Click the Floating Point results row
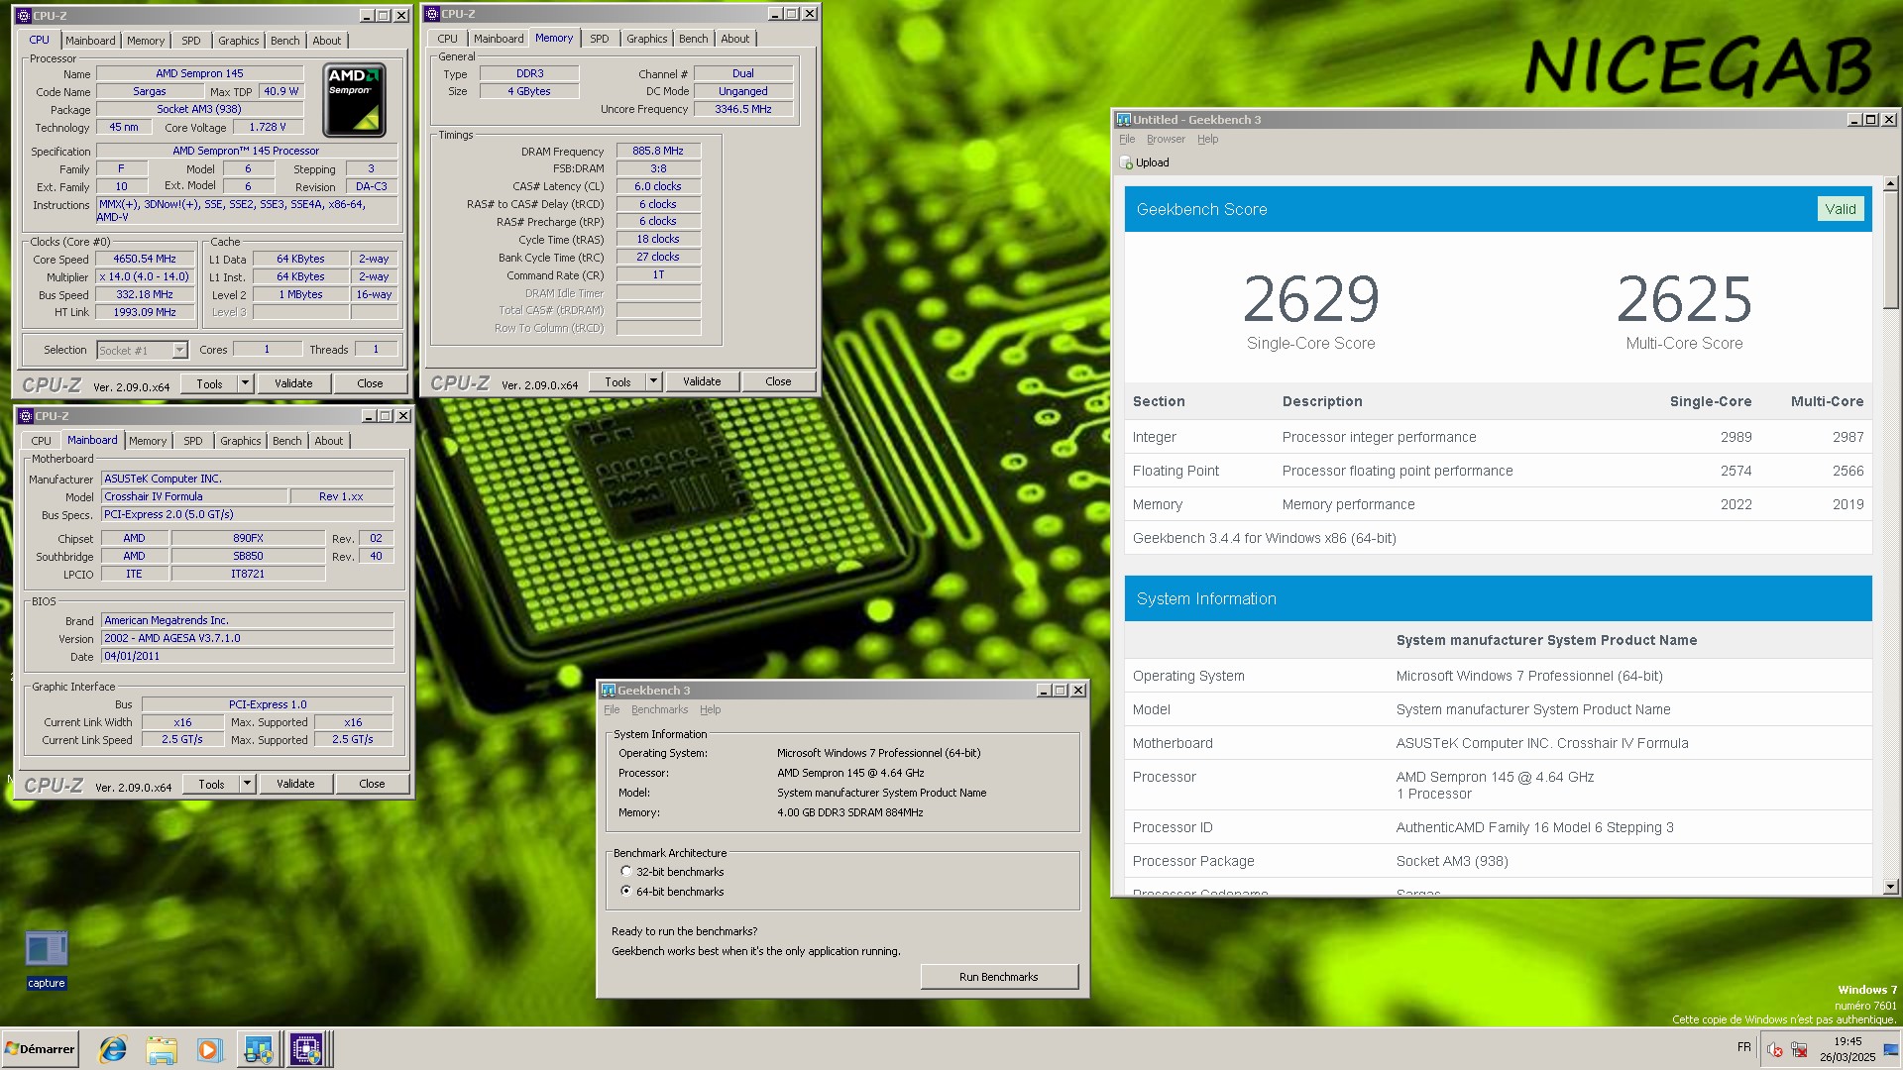This screenshot has height=1070, width=1903. pyautogui.click(x=1498, y=471)
